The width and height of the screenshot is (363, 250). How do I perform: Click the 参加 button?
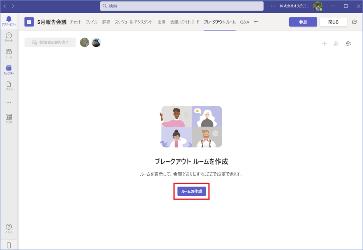pyautogui.click(x=303, y=22)
